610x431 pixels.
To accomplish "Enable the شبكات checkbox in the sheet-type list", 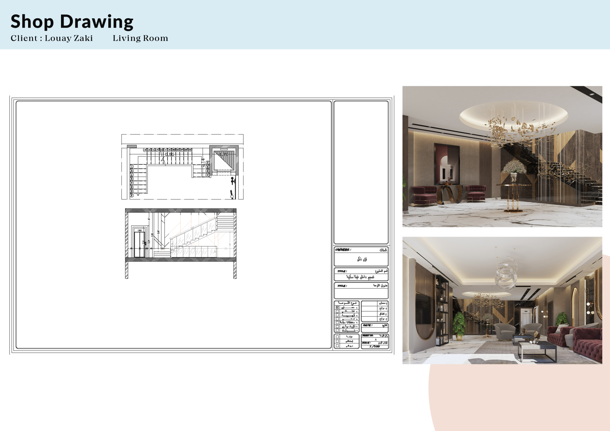I will point(337,330).
